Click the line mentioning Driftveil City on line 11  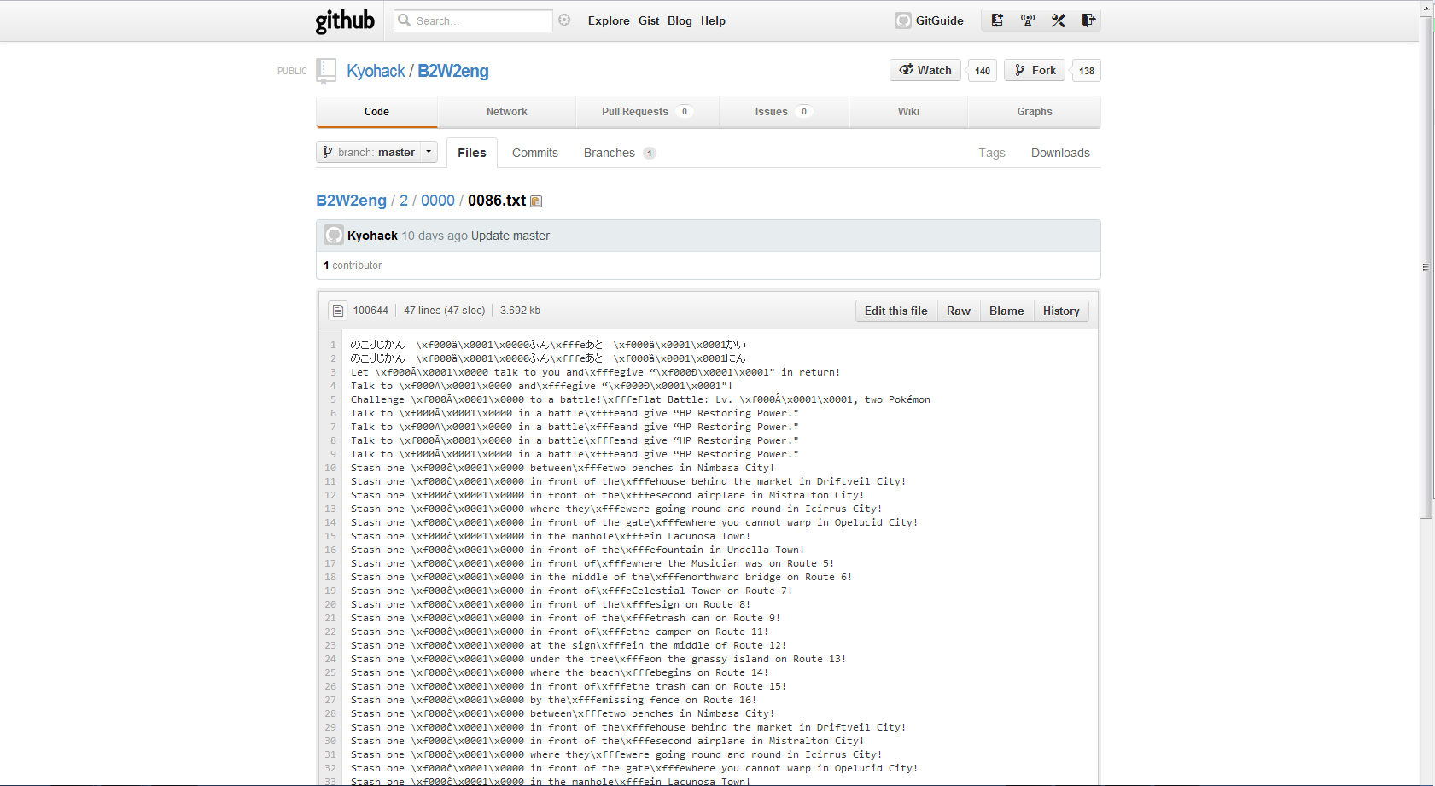pyautogui.click(x=628, y=481)
